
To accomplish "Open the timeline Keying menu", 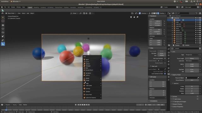I will (x=15, y=105).
